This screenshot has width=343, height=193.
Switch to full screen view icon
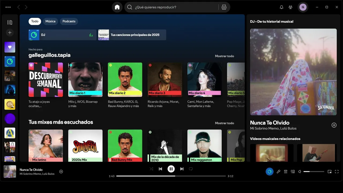337,172
